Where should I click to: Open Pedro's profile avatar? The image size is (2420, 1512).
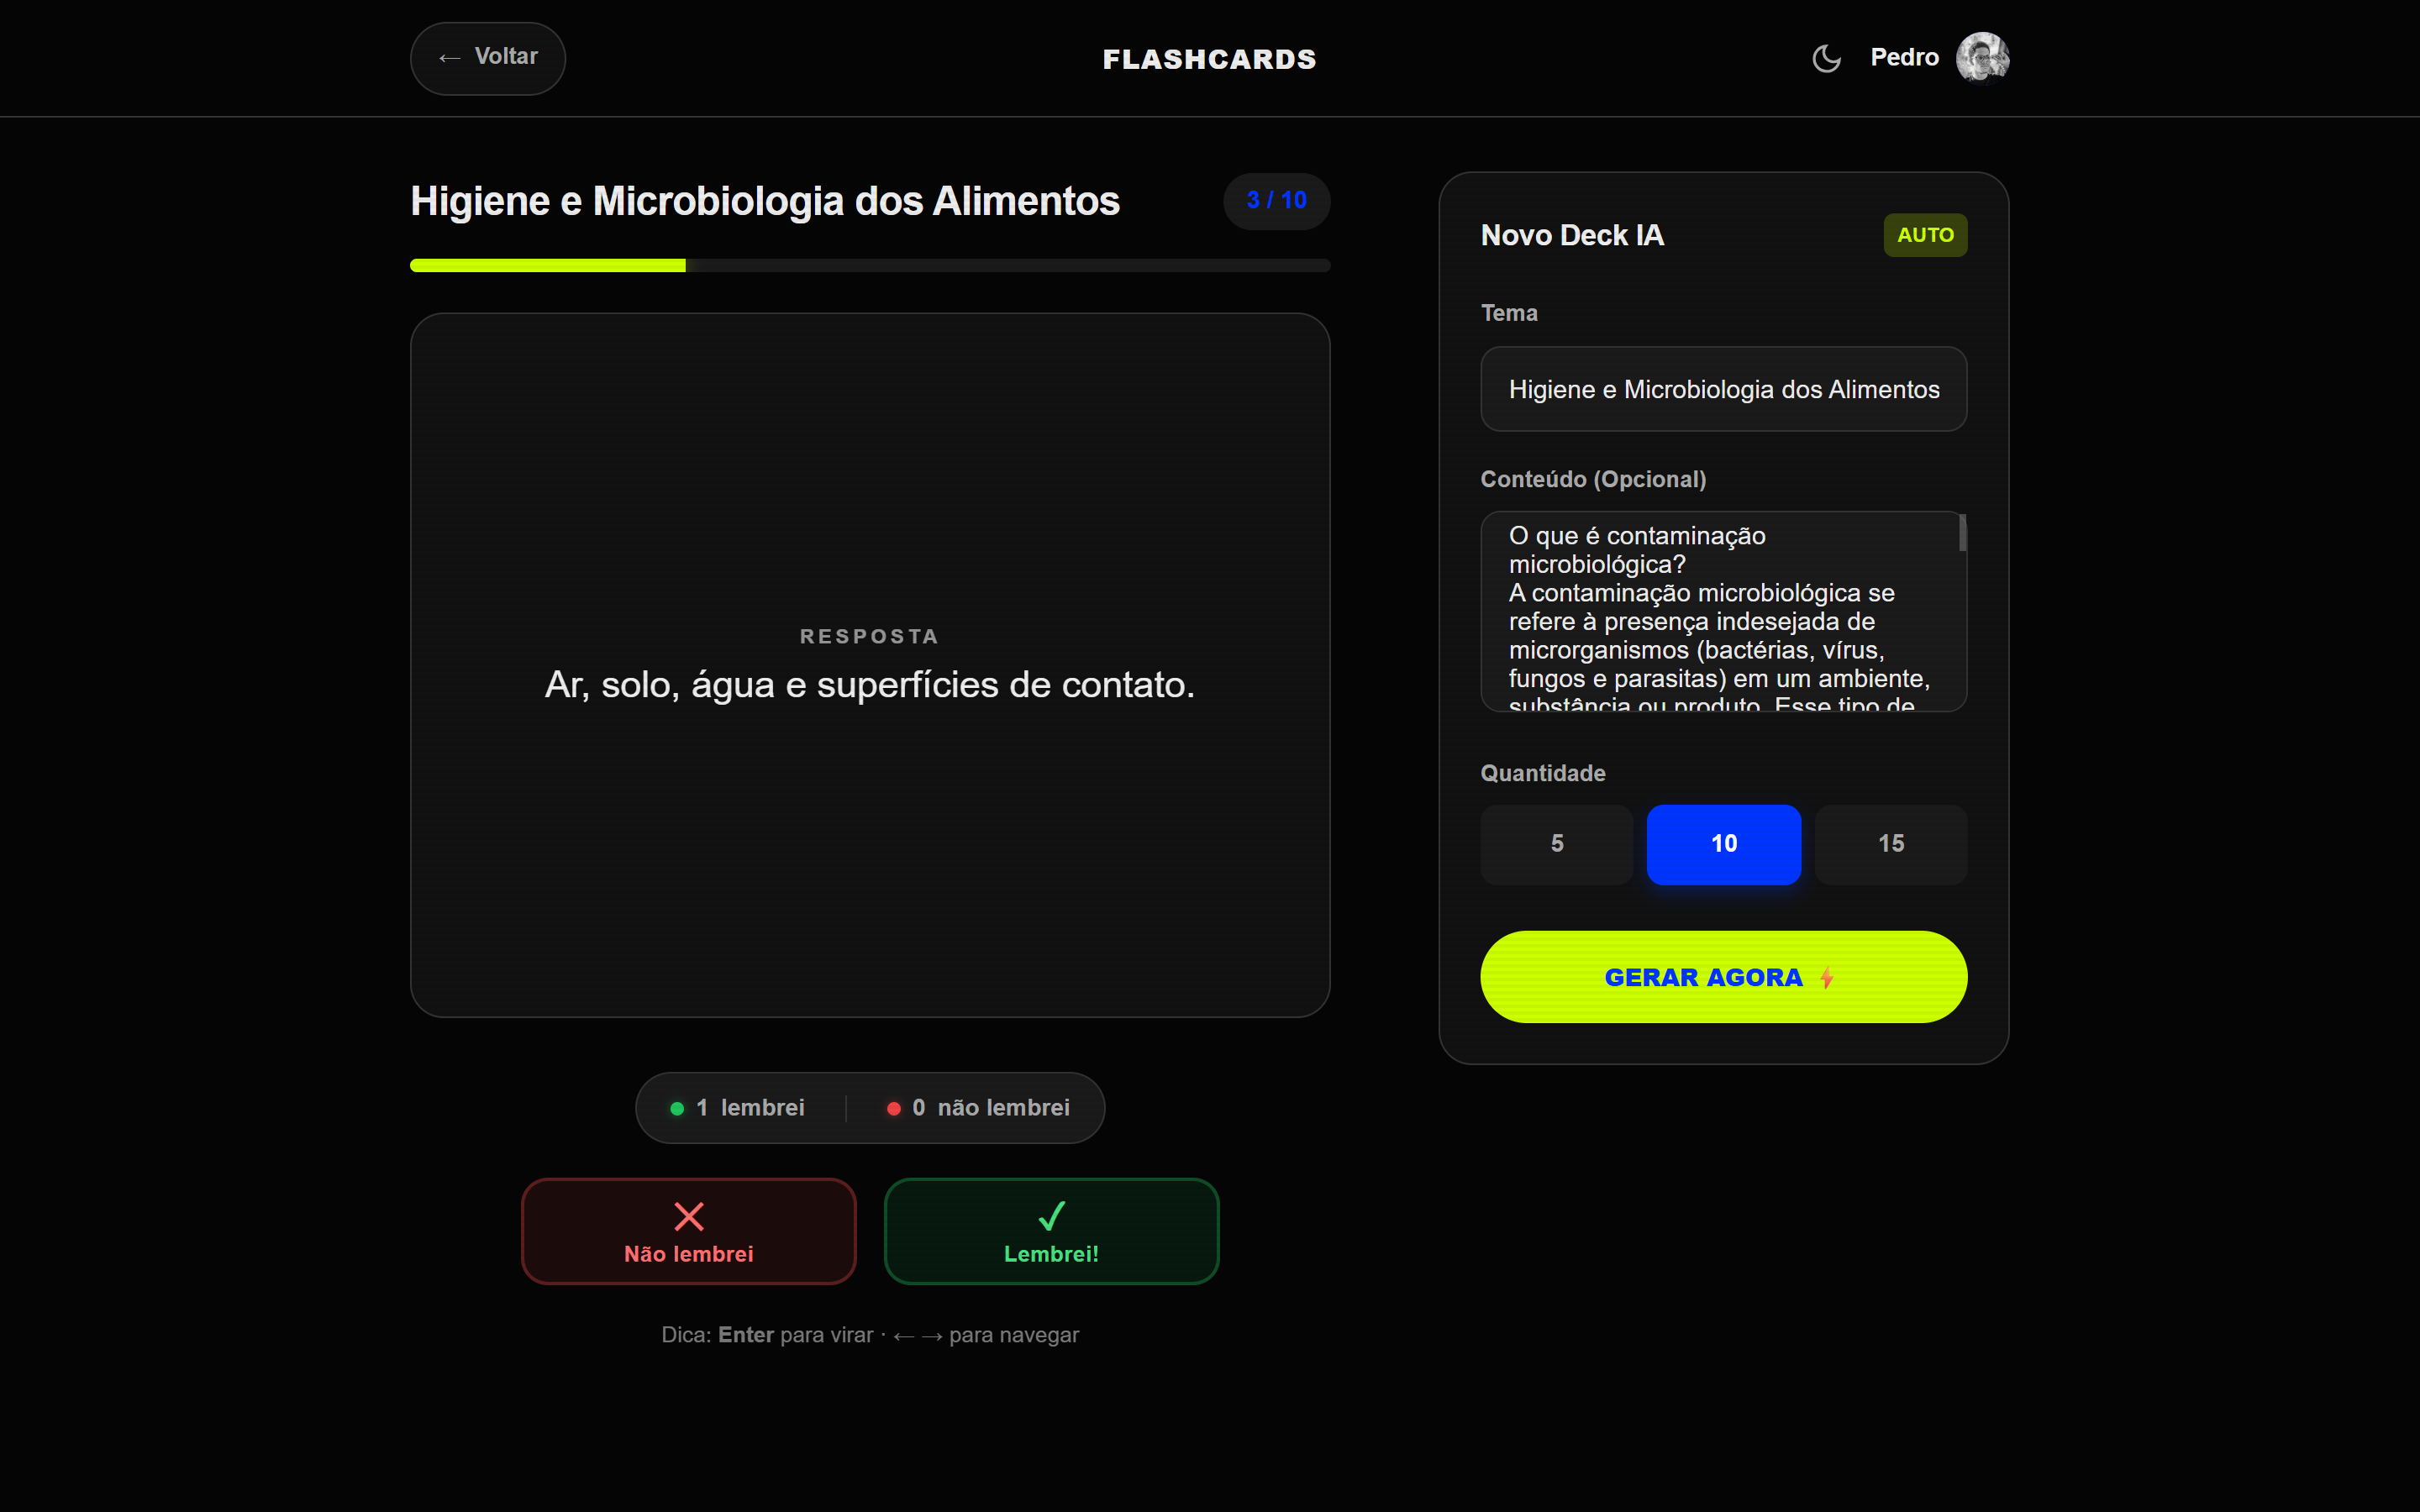click(1982, 57)
